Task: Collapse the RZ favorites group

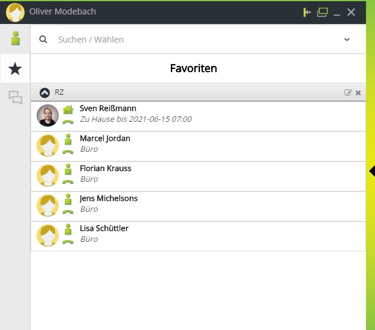Action: coord(45,92)
